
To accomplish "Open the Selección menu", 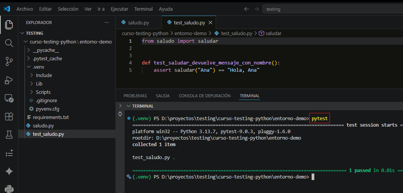I will coord(68,9).
